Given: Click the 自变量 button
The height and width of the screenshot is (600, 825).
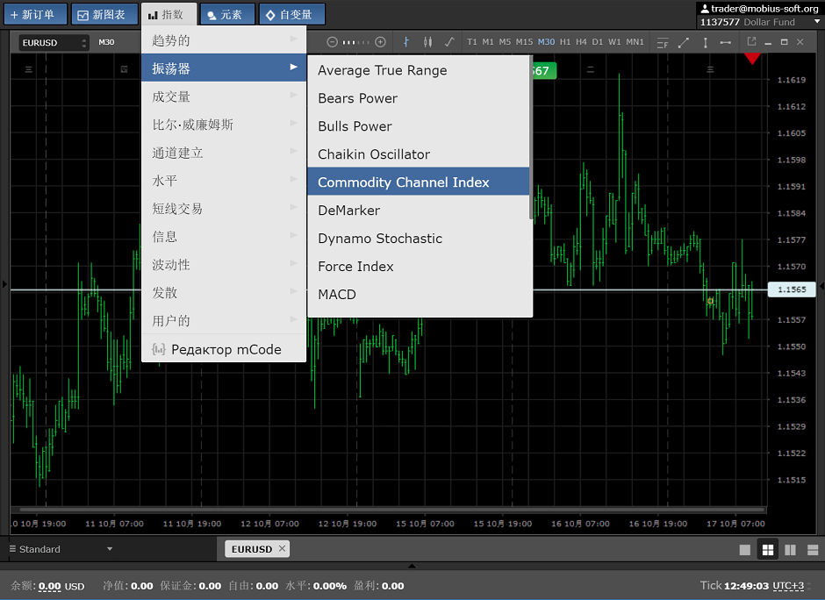Looking at the screenshot, I should [291, 14].
